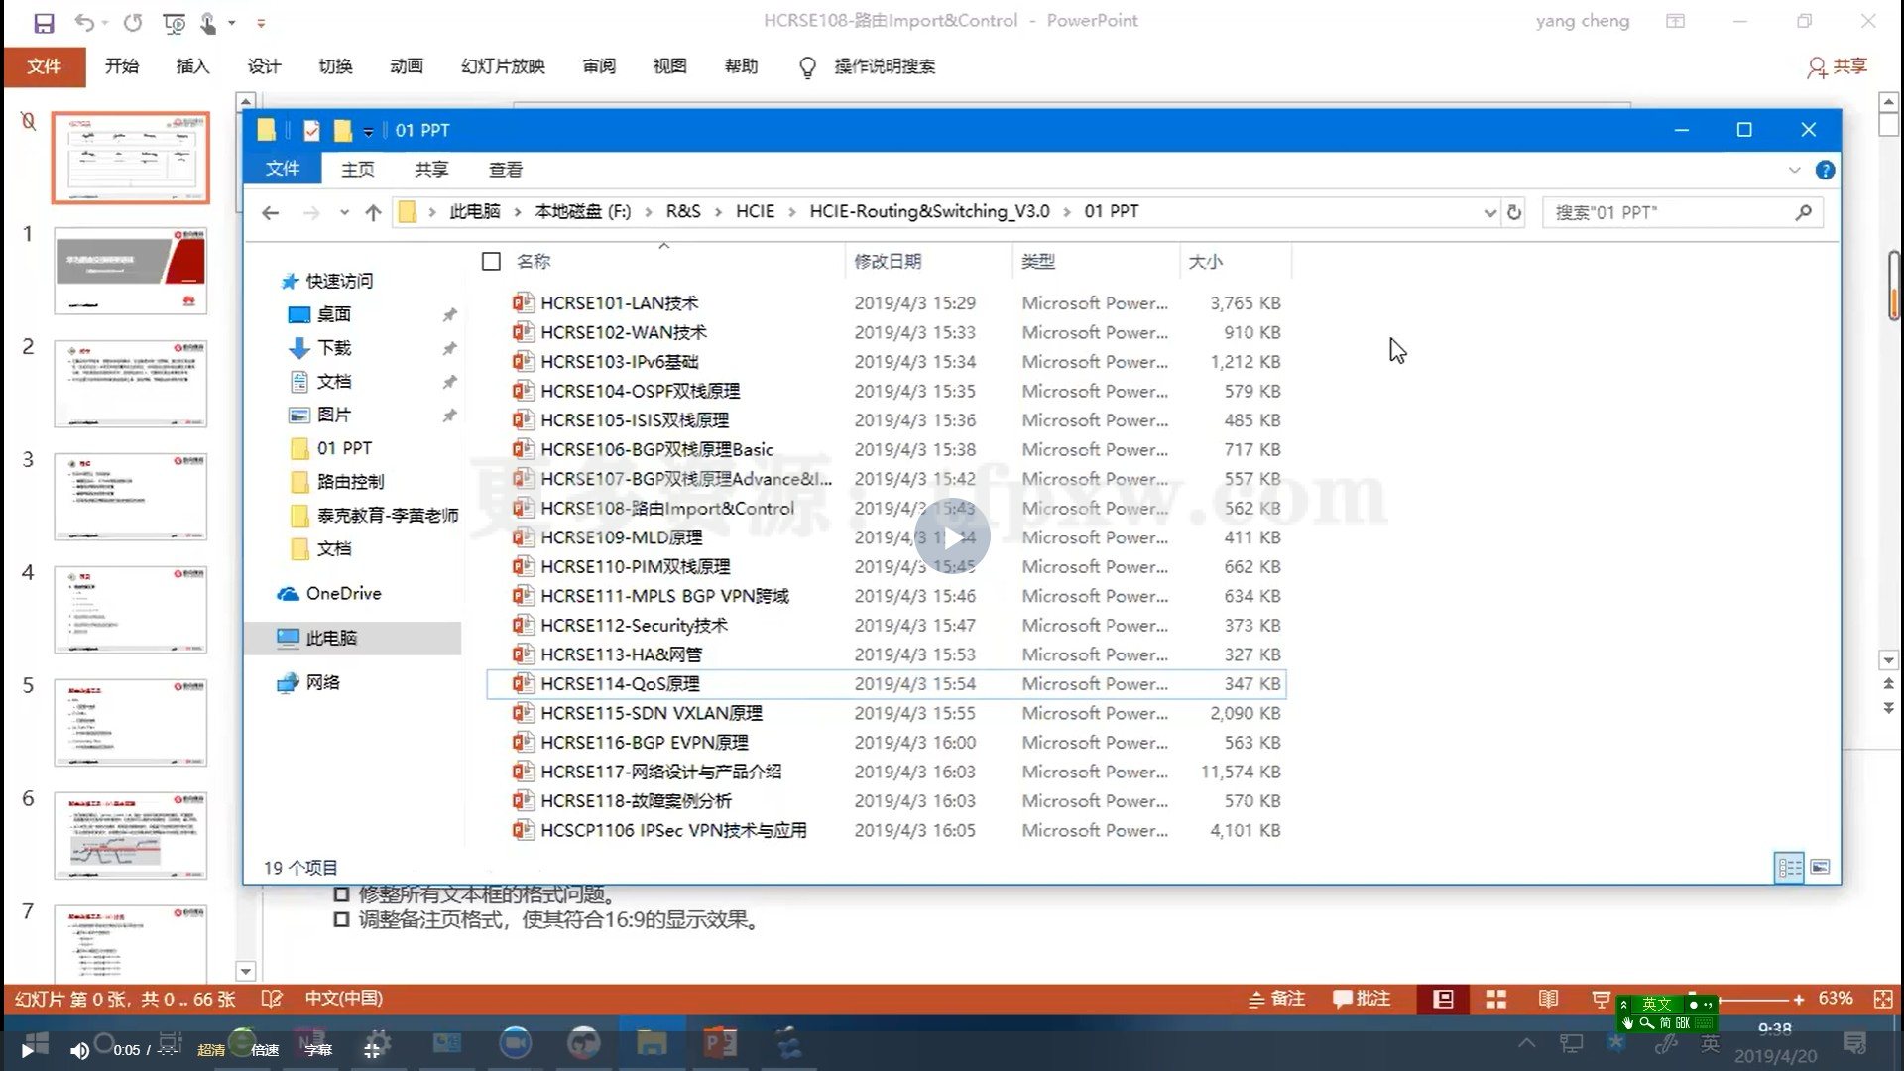Viewport: 1904px width, 1071px height.
Task: Open the 审阅 ribbon tab
Action: coord(599,66)
